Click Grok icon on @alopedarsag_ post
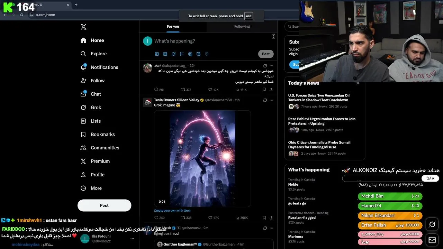 pos(265,66)
